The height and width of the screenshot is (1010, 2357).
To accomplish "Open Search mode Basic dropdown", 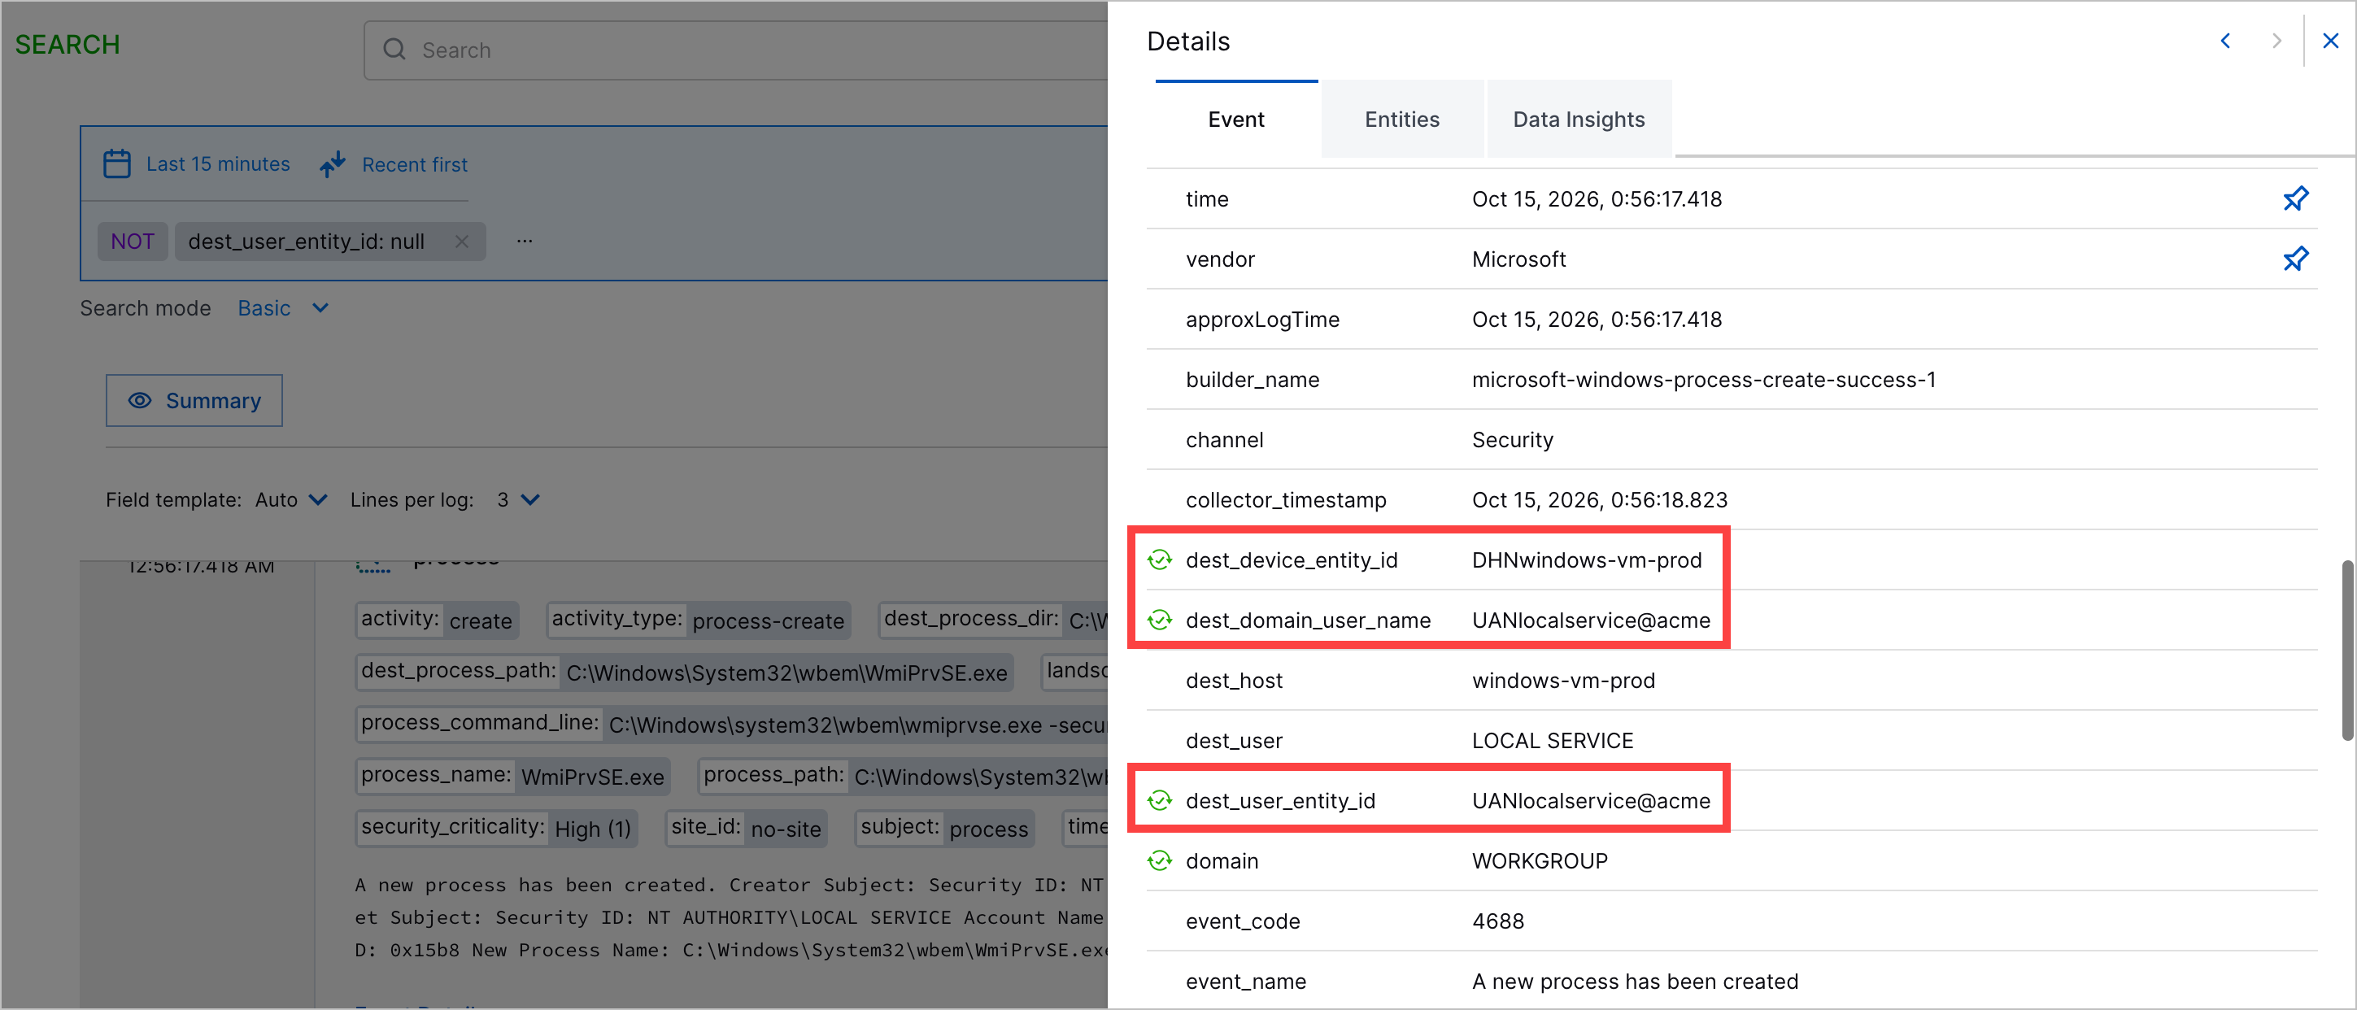I will coord(283,308).
